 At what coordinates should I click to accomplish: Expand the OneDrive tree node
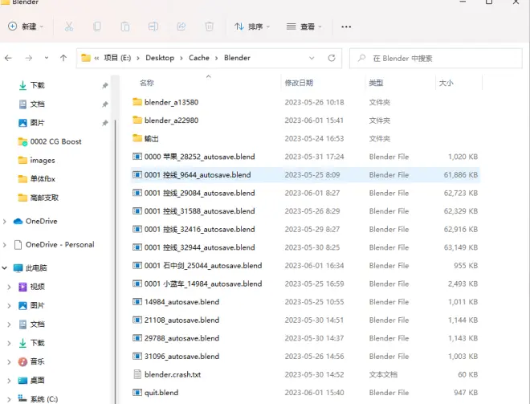coord(4,222)
